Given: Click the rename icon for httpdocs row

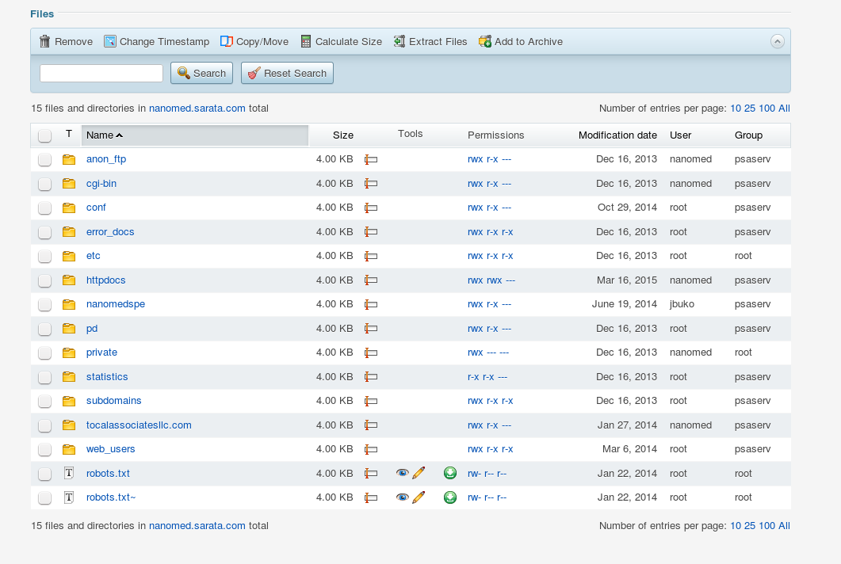Looking at the screenshot, I should [371, 280].
